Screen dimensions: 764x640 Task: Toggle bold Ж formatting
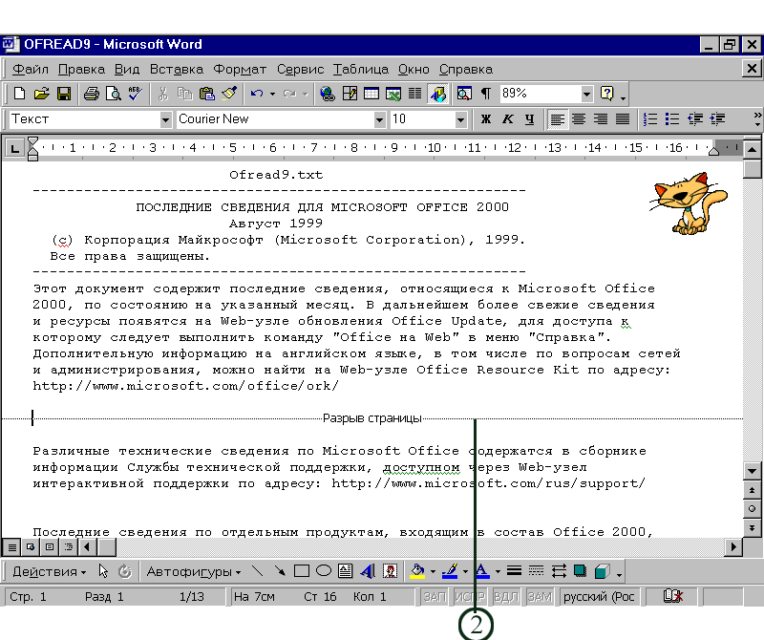tap(486, 119)
